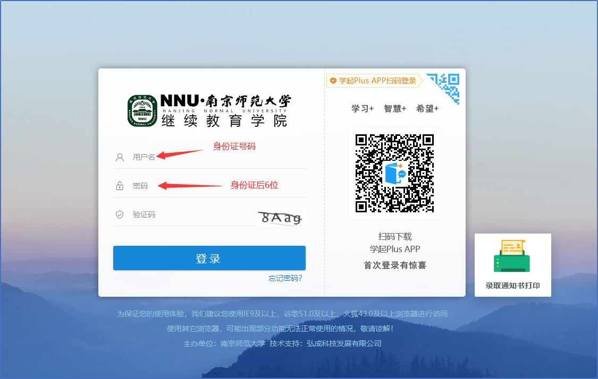Click the 技术支持：弘成科技发展有限公司 footer text

tap(325, 343)
